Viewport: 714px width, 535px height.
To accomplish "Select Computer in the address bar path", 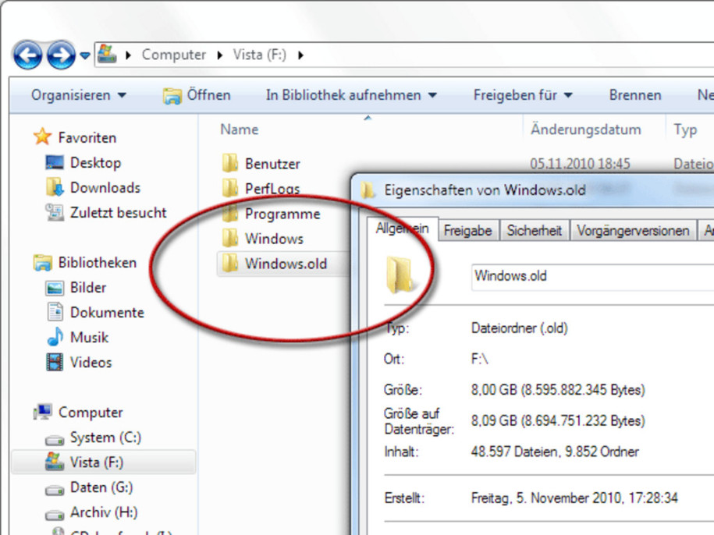I will [173, 55].
